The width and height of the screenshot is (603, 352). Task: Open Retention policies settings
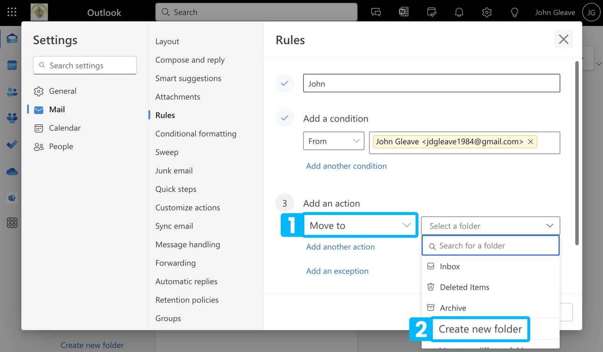click(187, 300)
